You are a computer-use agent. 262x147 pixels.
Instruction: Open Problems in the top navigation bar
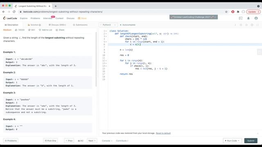[x=35, y=18]
